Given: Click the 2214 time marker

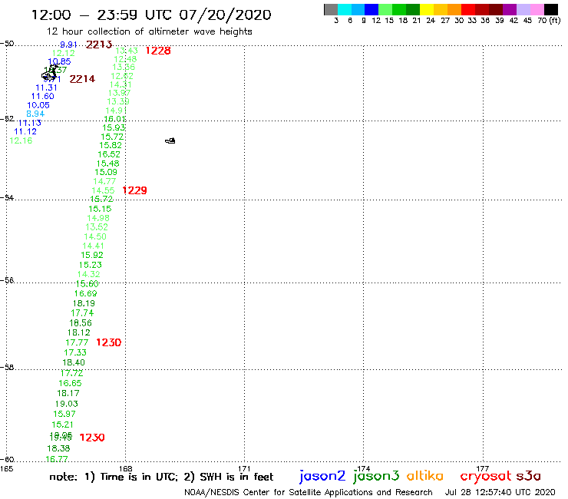Looking at the screenshot, I should coord(82,79).
